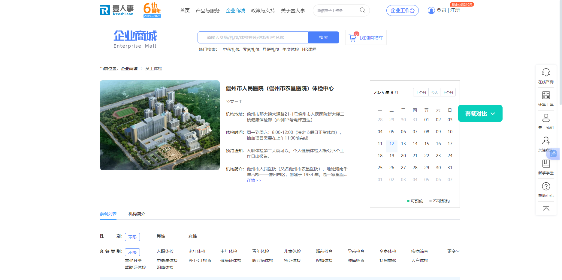Click hot search 零食礼包
This screenshot has width=562, height=280.
[x=251, y=49]
